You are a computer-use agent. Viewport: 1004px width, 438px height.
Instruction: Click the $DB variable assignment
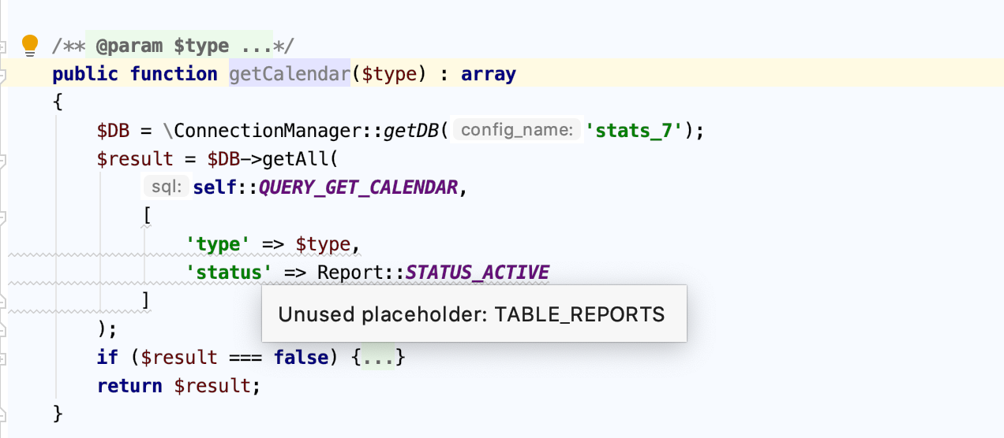(113, 130)
